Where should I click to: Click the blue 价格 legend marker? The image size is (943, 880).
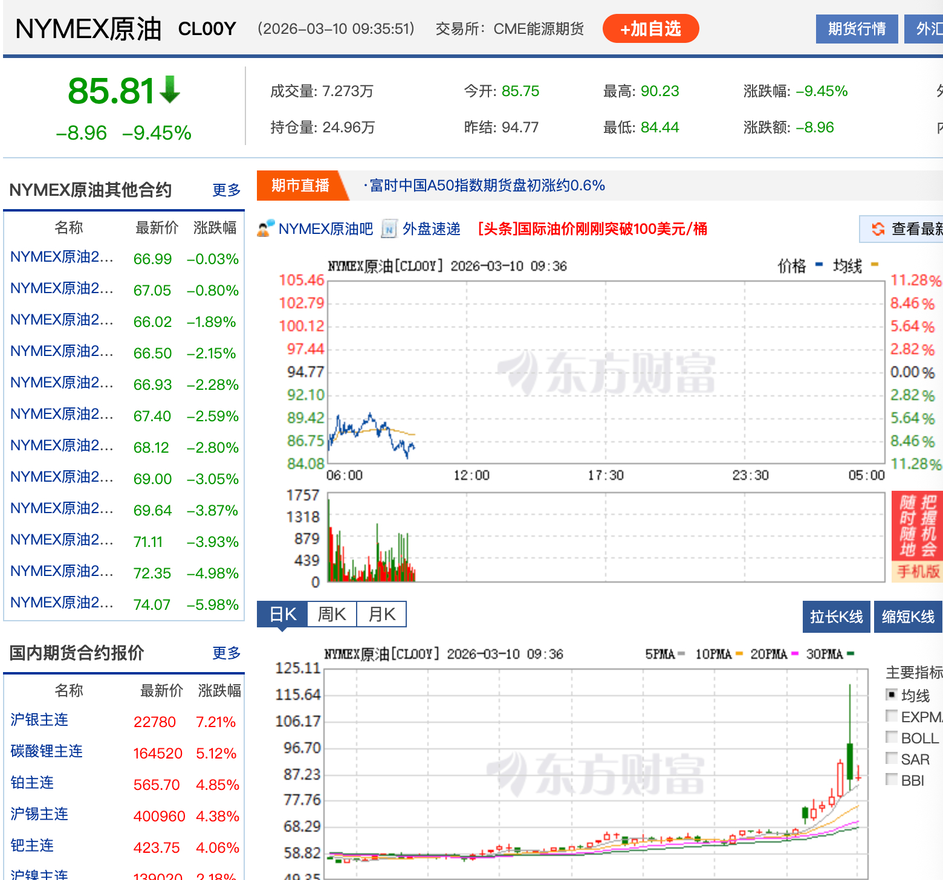(x=819, y=264)
